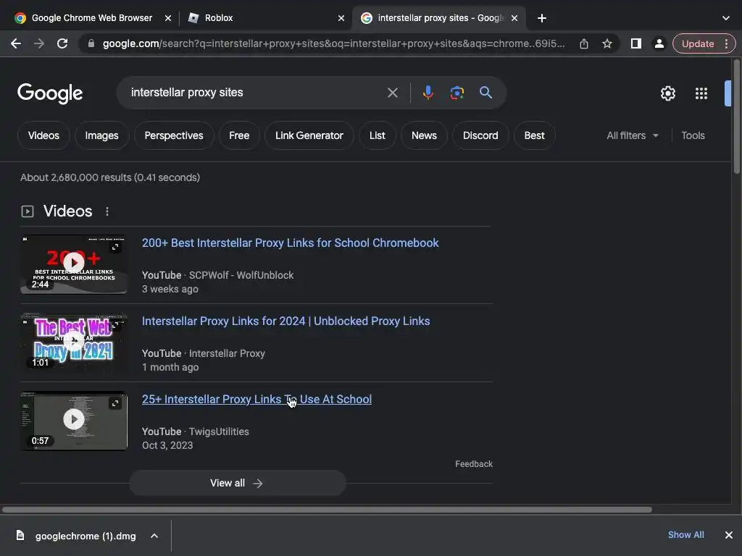
Task: Click the horizontal page scrollbar
Action: coord(327,510)
